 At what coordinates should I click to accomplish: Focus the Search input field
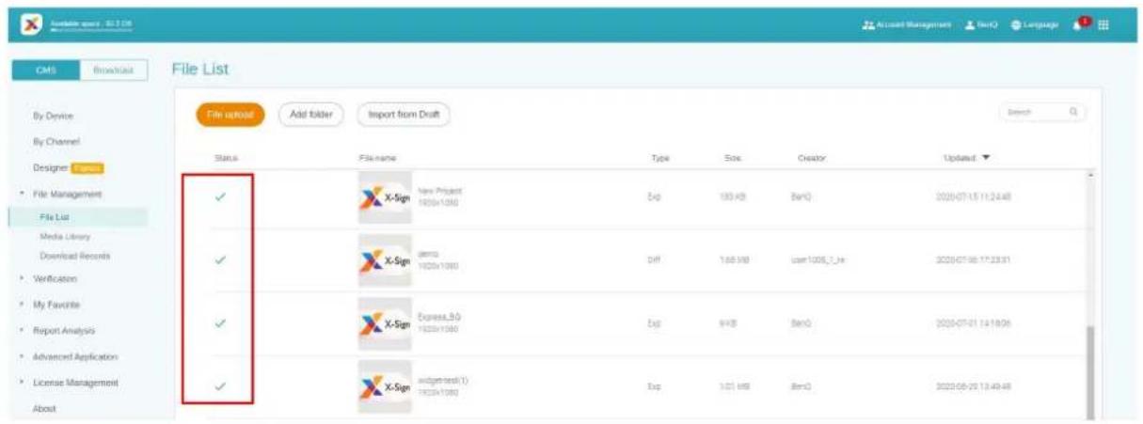(x=1040, y=112)
